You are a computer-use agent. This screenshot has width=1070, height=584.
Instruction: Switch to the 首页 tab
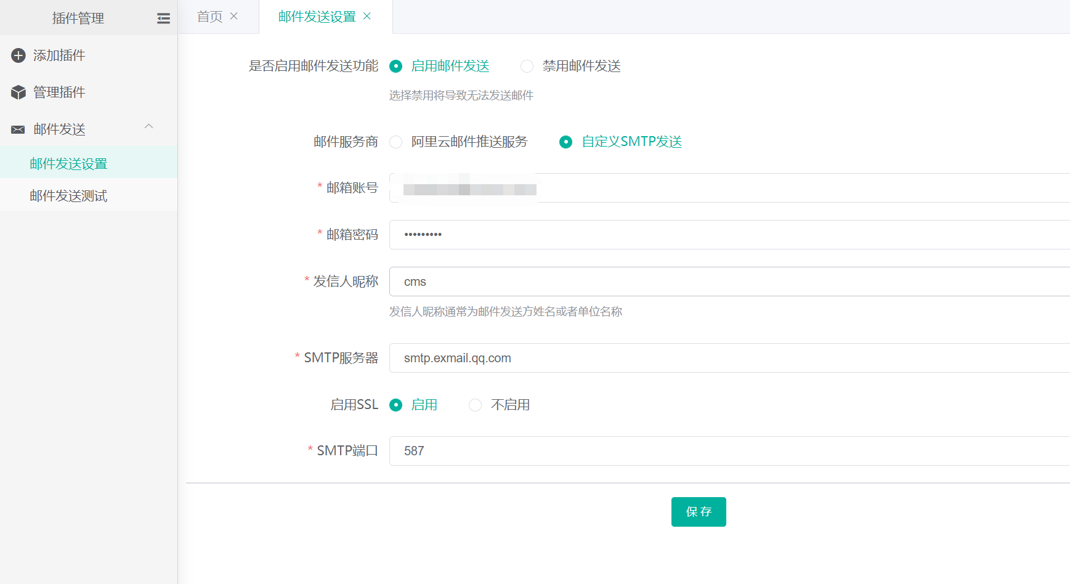209,17
